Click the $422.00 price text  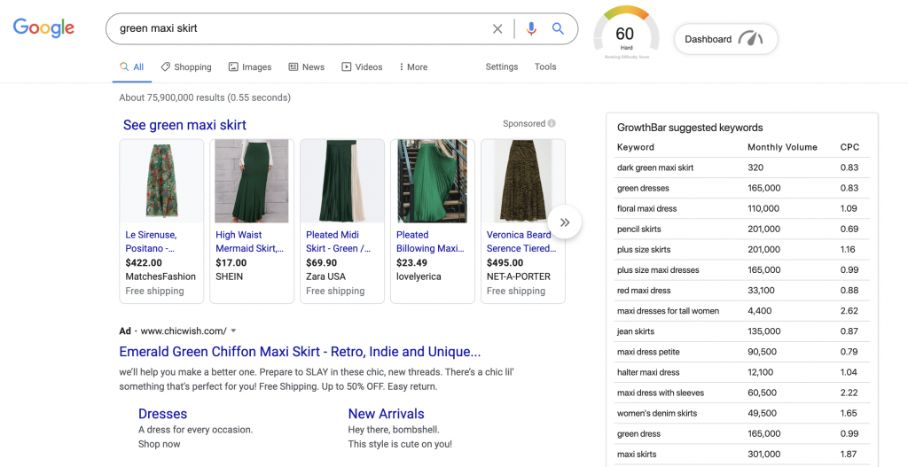145,262
